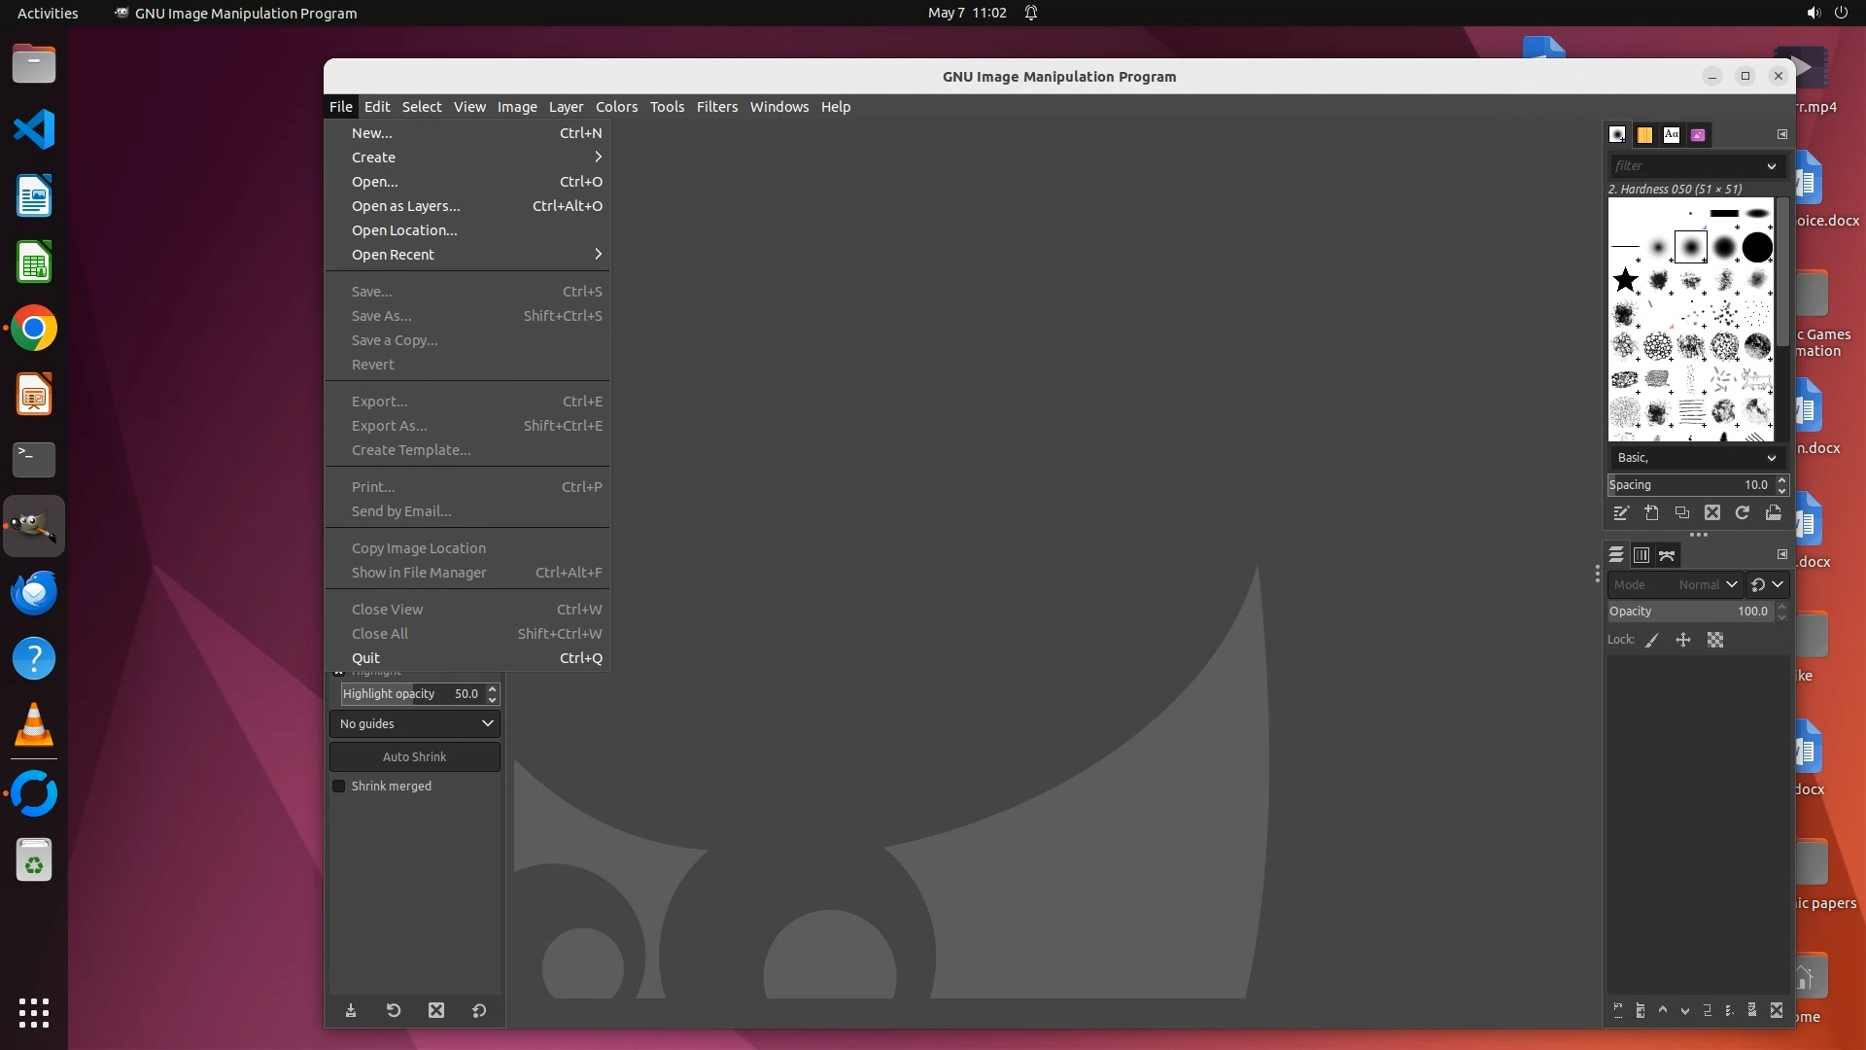
Task: Adjust the brush Spacing slider
Action: [x=1686, y=484]
